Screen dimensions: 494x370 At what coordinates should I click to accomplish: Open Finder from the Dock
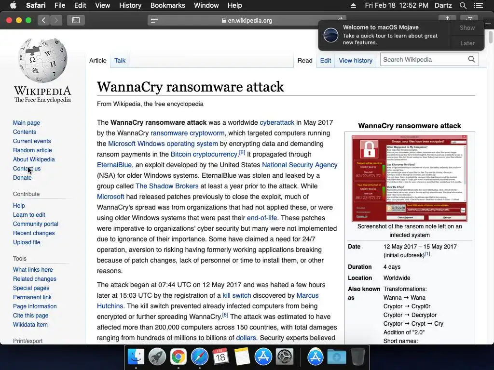pyautogui.click(x=136, y=357)
